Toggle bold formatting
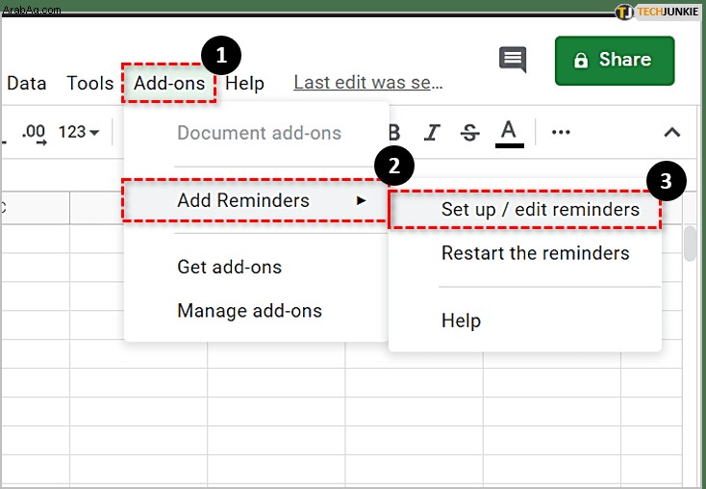 click(x=394, y=133)
